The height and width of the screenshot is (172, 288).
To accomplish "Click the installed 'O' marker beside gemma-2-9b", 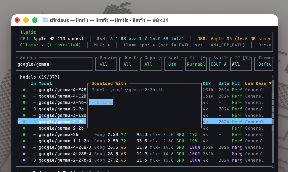I will pos(35,109).
